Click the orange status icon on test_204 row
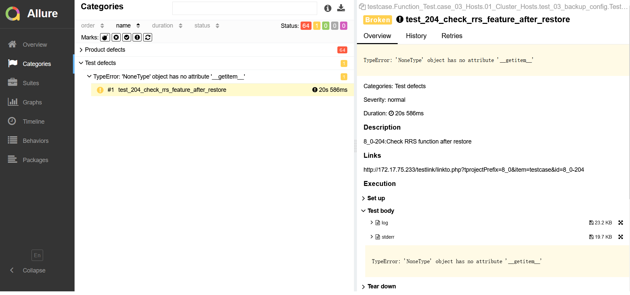Image resolution: width=630 pixels, height=295 pixels. coord(100,90)
